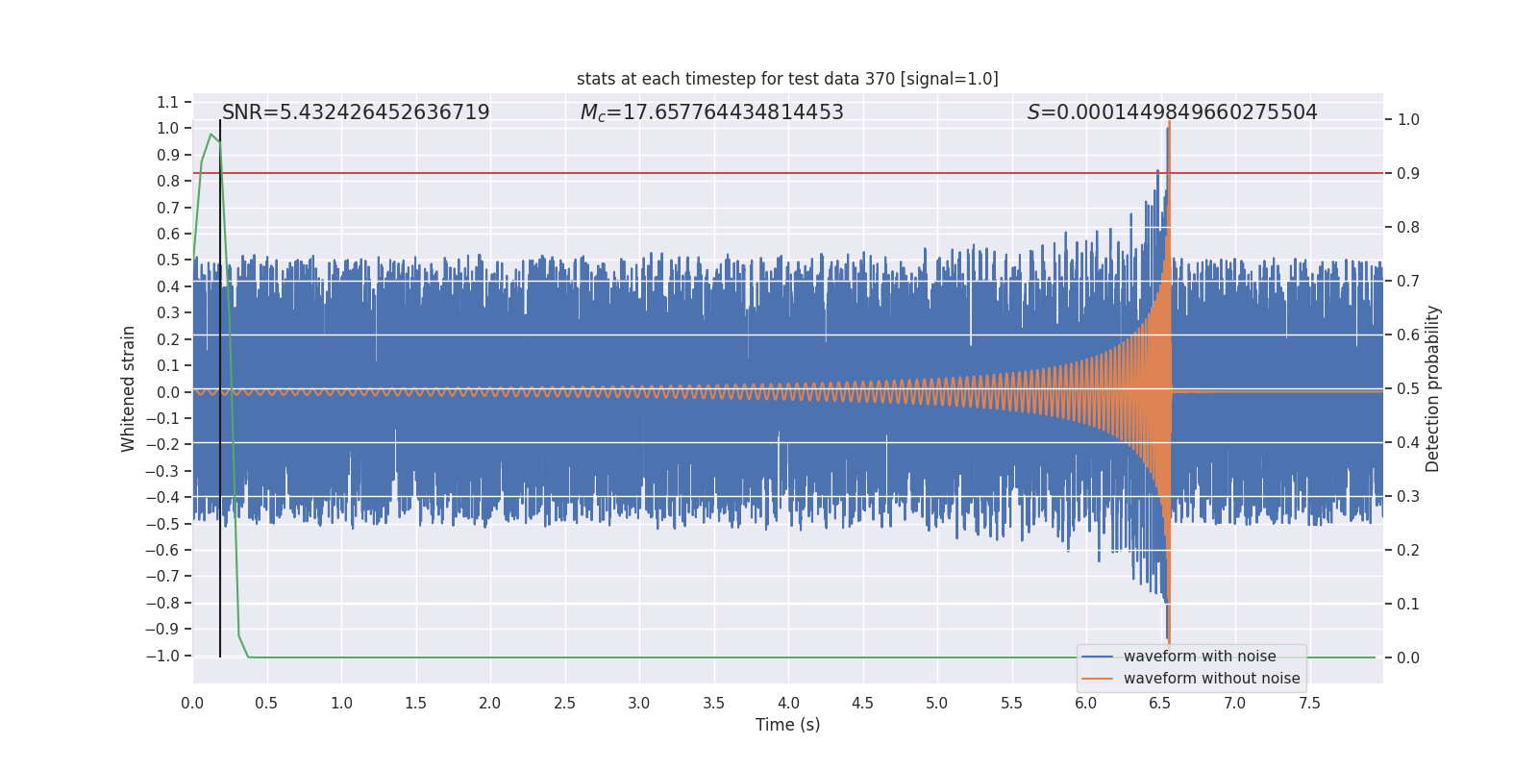Click the −0.9 tick on Whitened strain axis
Image resolution: width=1538 pixels, height=769 pixels.
coord(162,629)
